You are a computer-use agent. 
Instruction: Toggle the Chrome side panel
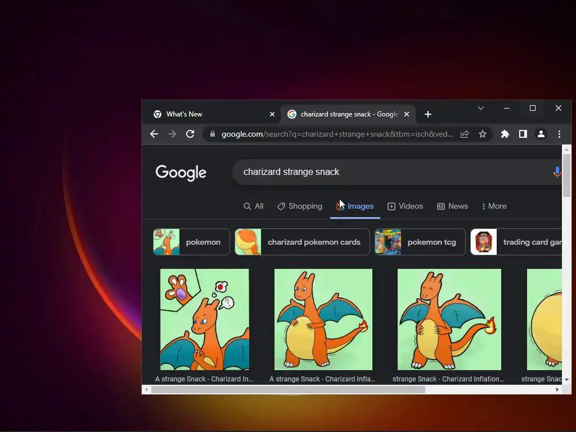pyautogui.click(x=523, y=134)
